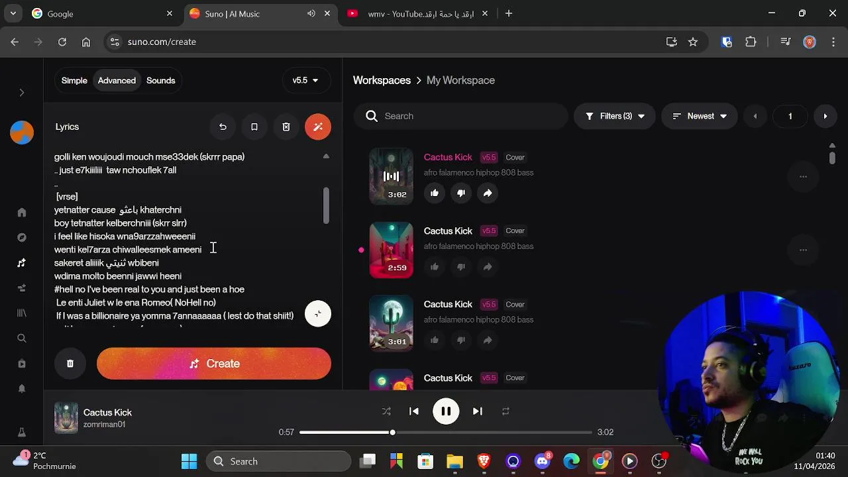Like the first Cactus Kick song
Image resolution: width=848 pixels, height=477 pixels.
435,193
